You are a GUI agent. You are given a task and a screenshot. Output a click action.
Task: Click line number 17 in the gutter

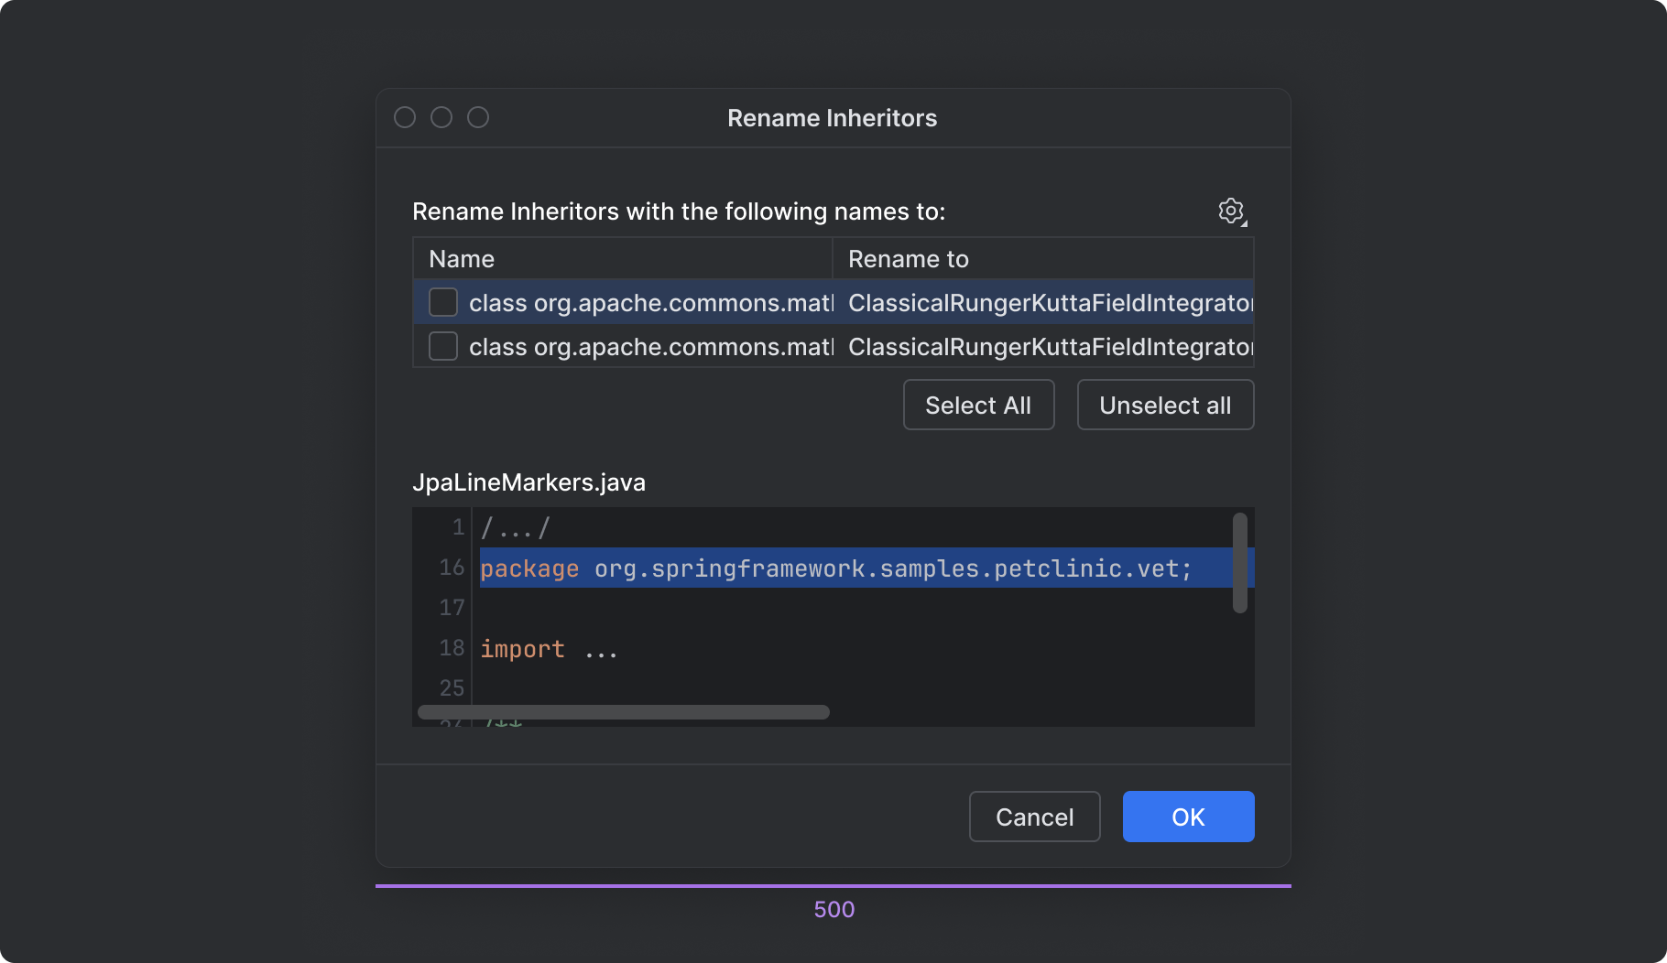(452, 607)
